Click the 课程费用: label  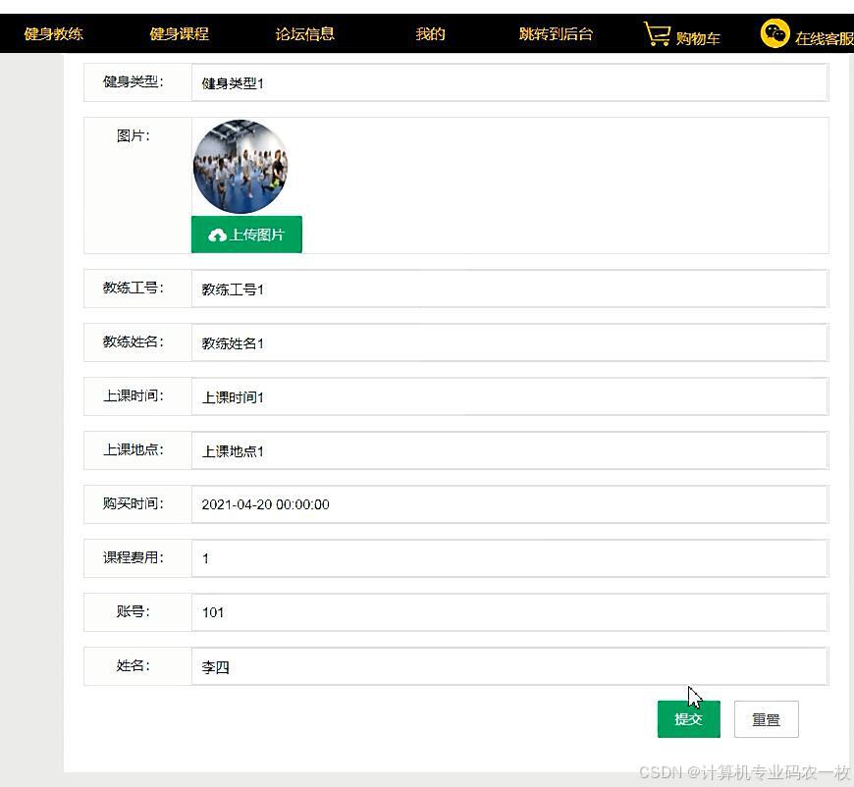[133, 557]
